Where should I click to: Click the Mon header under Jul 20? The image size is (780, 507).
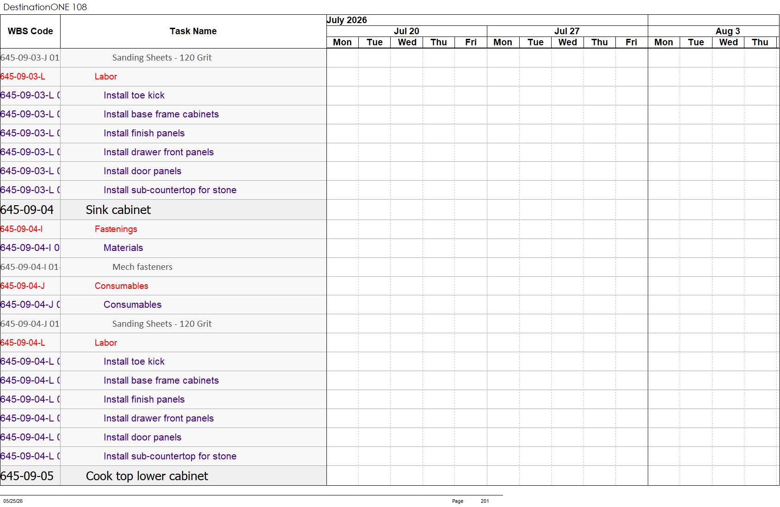coord(342,43)
